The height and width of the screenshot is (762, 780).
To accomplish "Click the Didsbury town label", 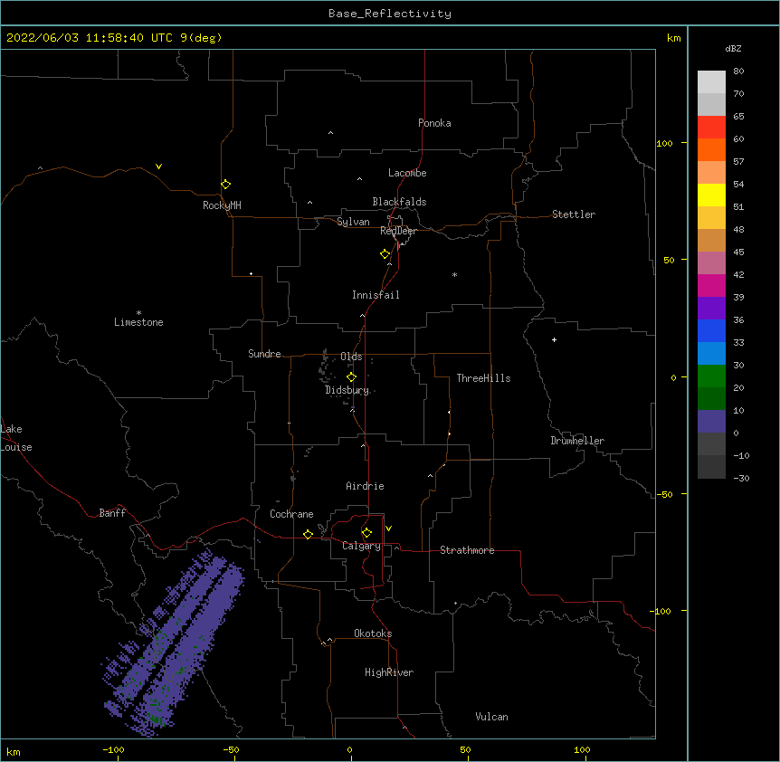I will click(347, 390).
